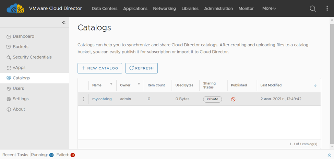This screenshot has height=159, width=334.
Task: Expand the More dropdown menu
Action: click(x=269, y=9)
